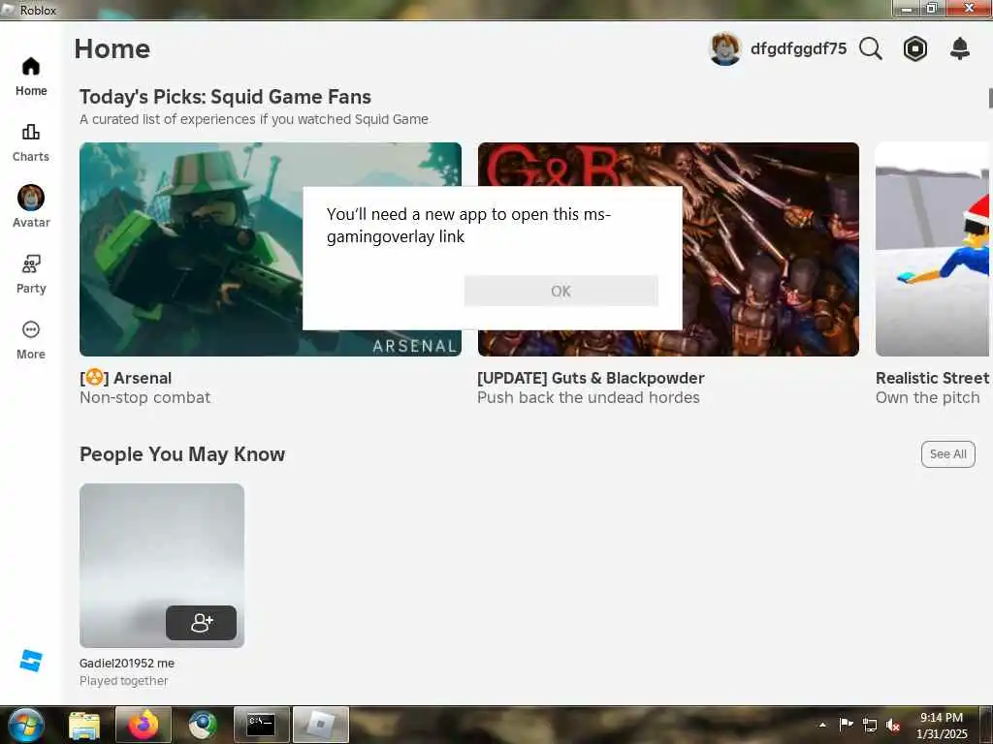Click Push back the undead hordes subtitle

point(589,398)
